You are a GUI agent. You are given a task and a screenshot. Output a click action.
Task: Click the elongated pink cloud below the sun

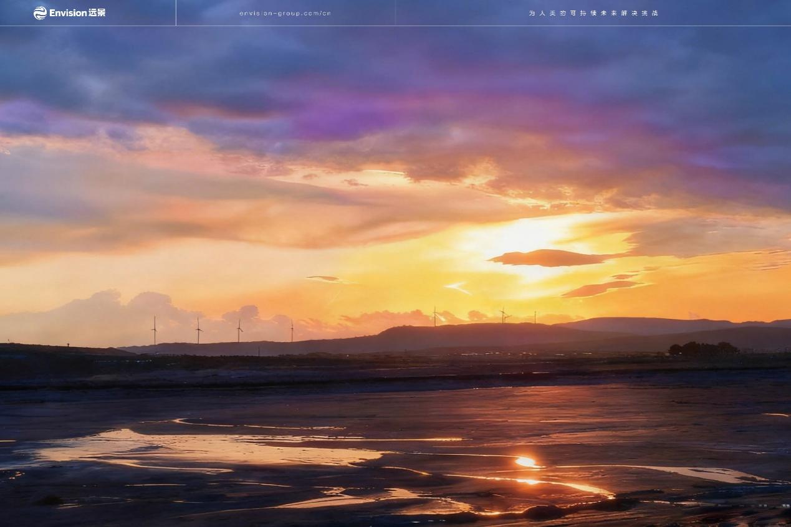point(602,288)
